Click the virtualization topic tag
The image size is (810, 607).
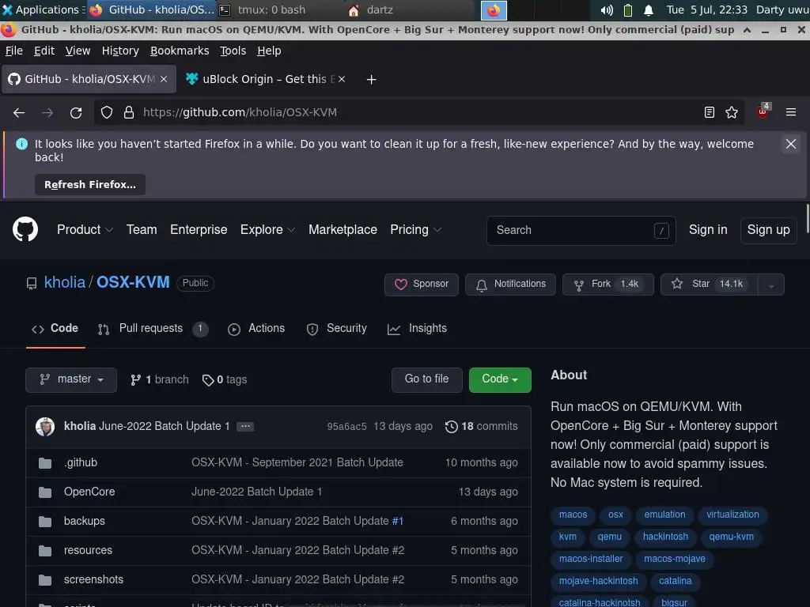(732, 515)
